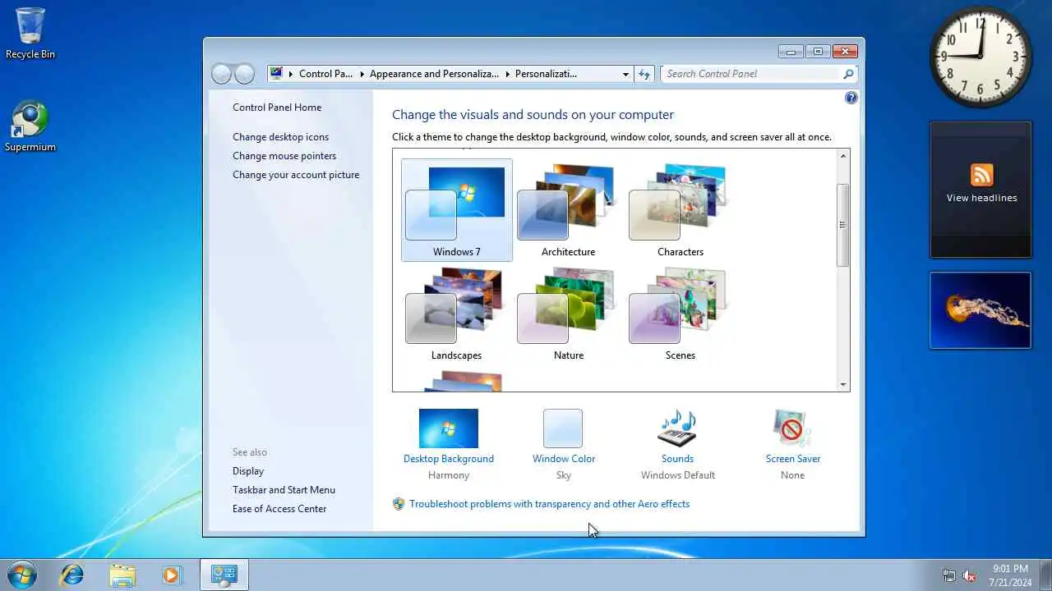This screenshot has height=591, width=1052.
Task: Click the Sounds link text
Action: pyautogui.click(x=678, y=459)
